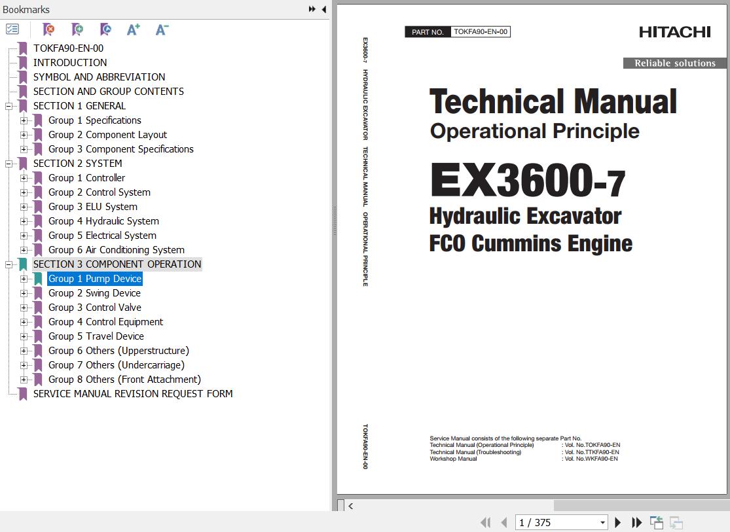Select SECTION 3 COMPONENT OPERATION bookmark
This screenshot has width=730, height=532.
point(117,264)
